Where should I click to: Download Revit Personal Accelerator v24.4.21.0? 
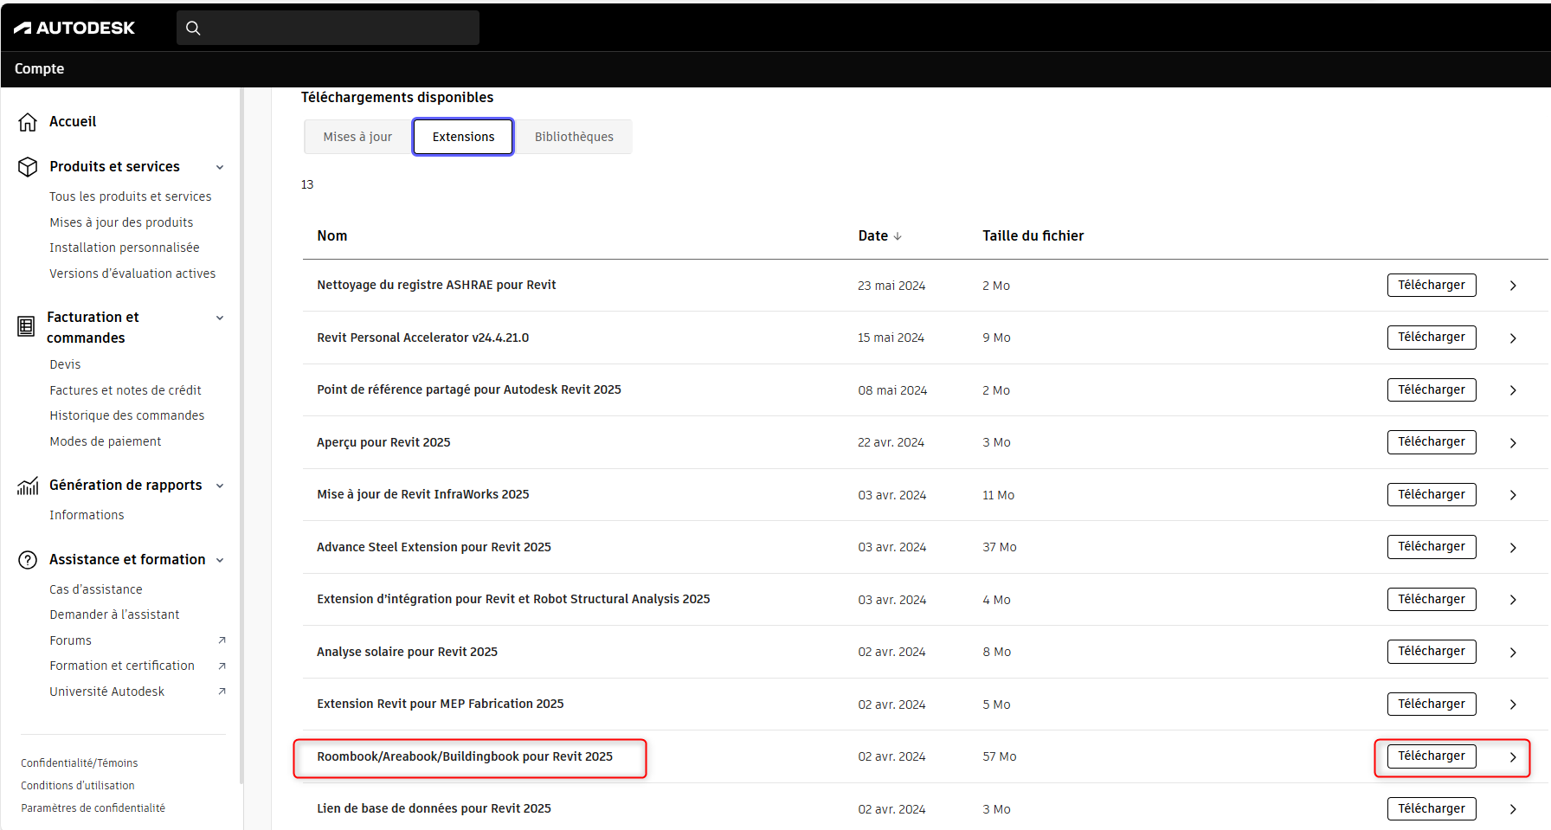pos(1432,338)
